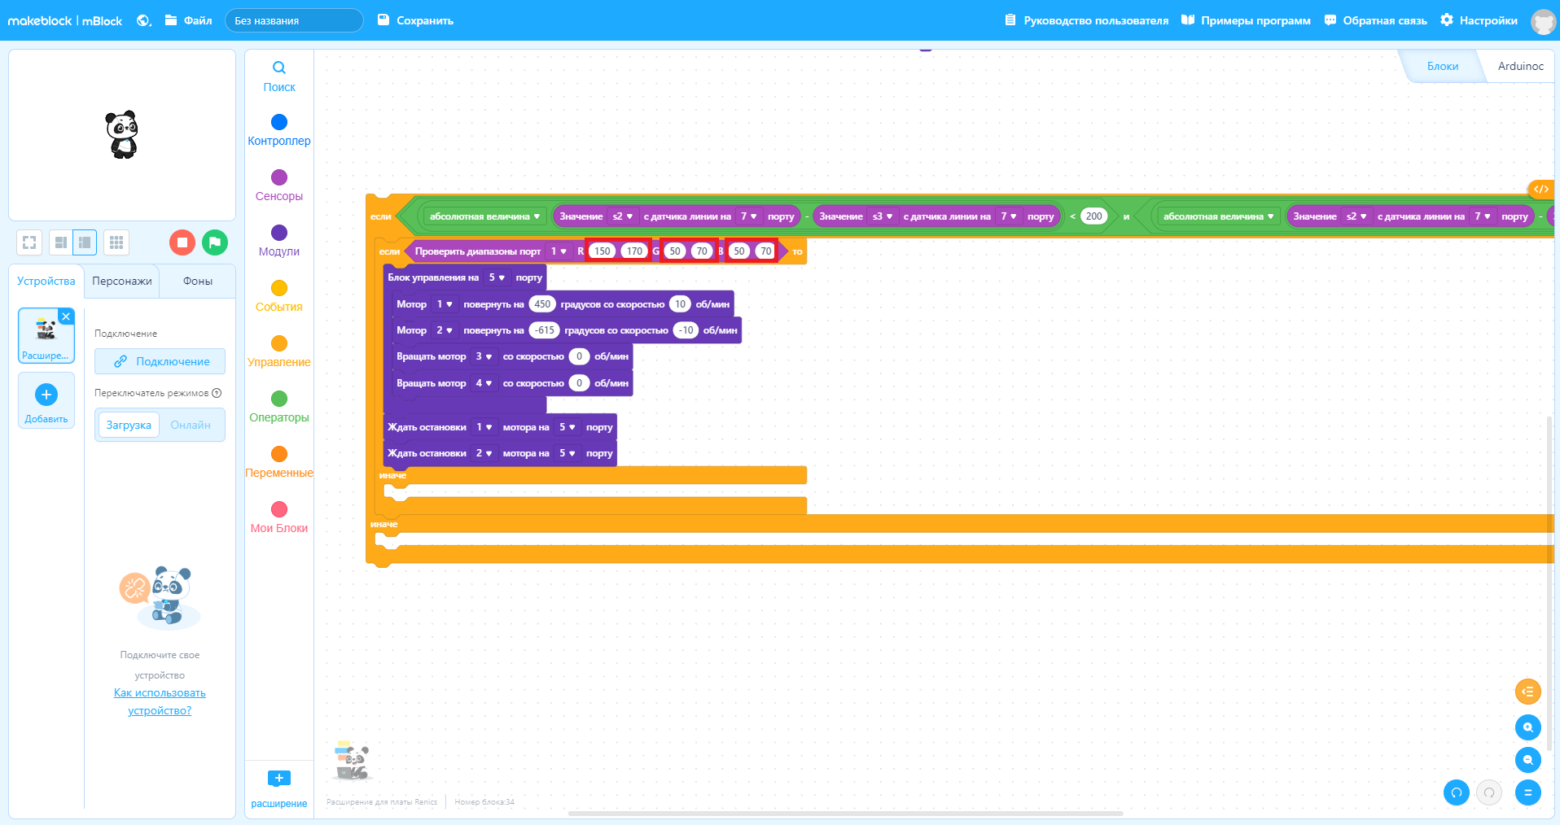Open the Операторы block category
Screen dimensions: 1560x825
tap(279, 406)
